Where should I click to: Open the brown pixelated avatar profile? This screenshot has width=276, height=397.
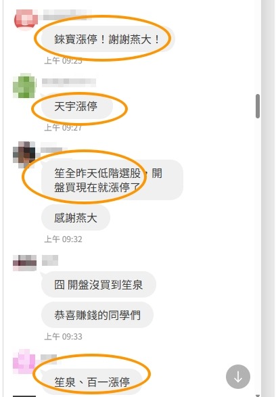tap(24, 153)
